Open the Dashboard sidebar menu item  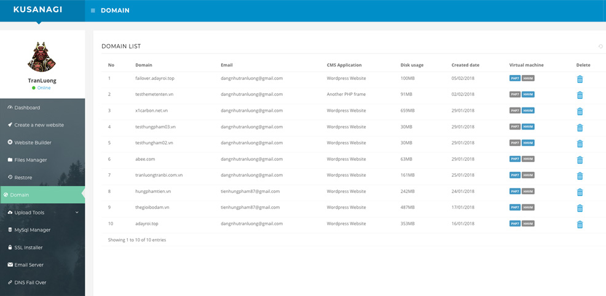tap(27, 107)
